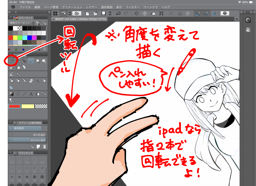The width and height of the screenshot is (256, 186).
Task: Toggle snap to ruler
Action: click(198, 13)
